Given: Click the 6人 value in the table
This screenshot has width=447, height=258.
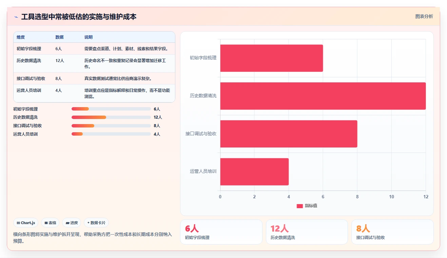Looking at the screenshot, I should [59, 49].
